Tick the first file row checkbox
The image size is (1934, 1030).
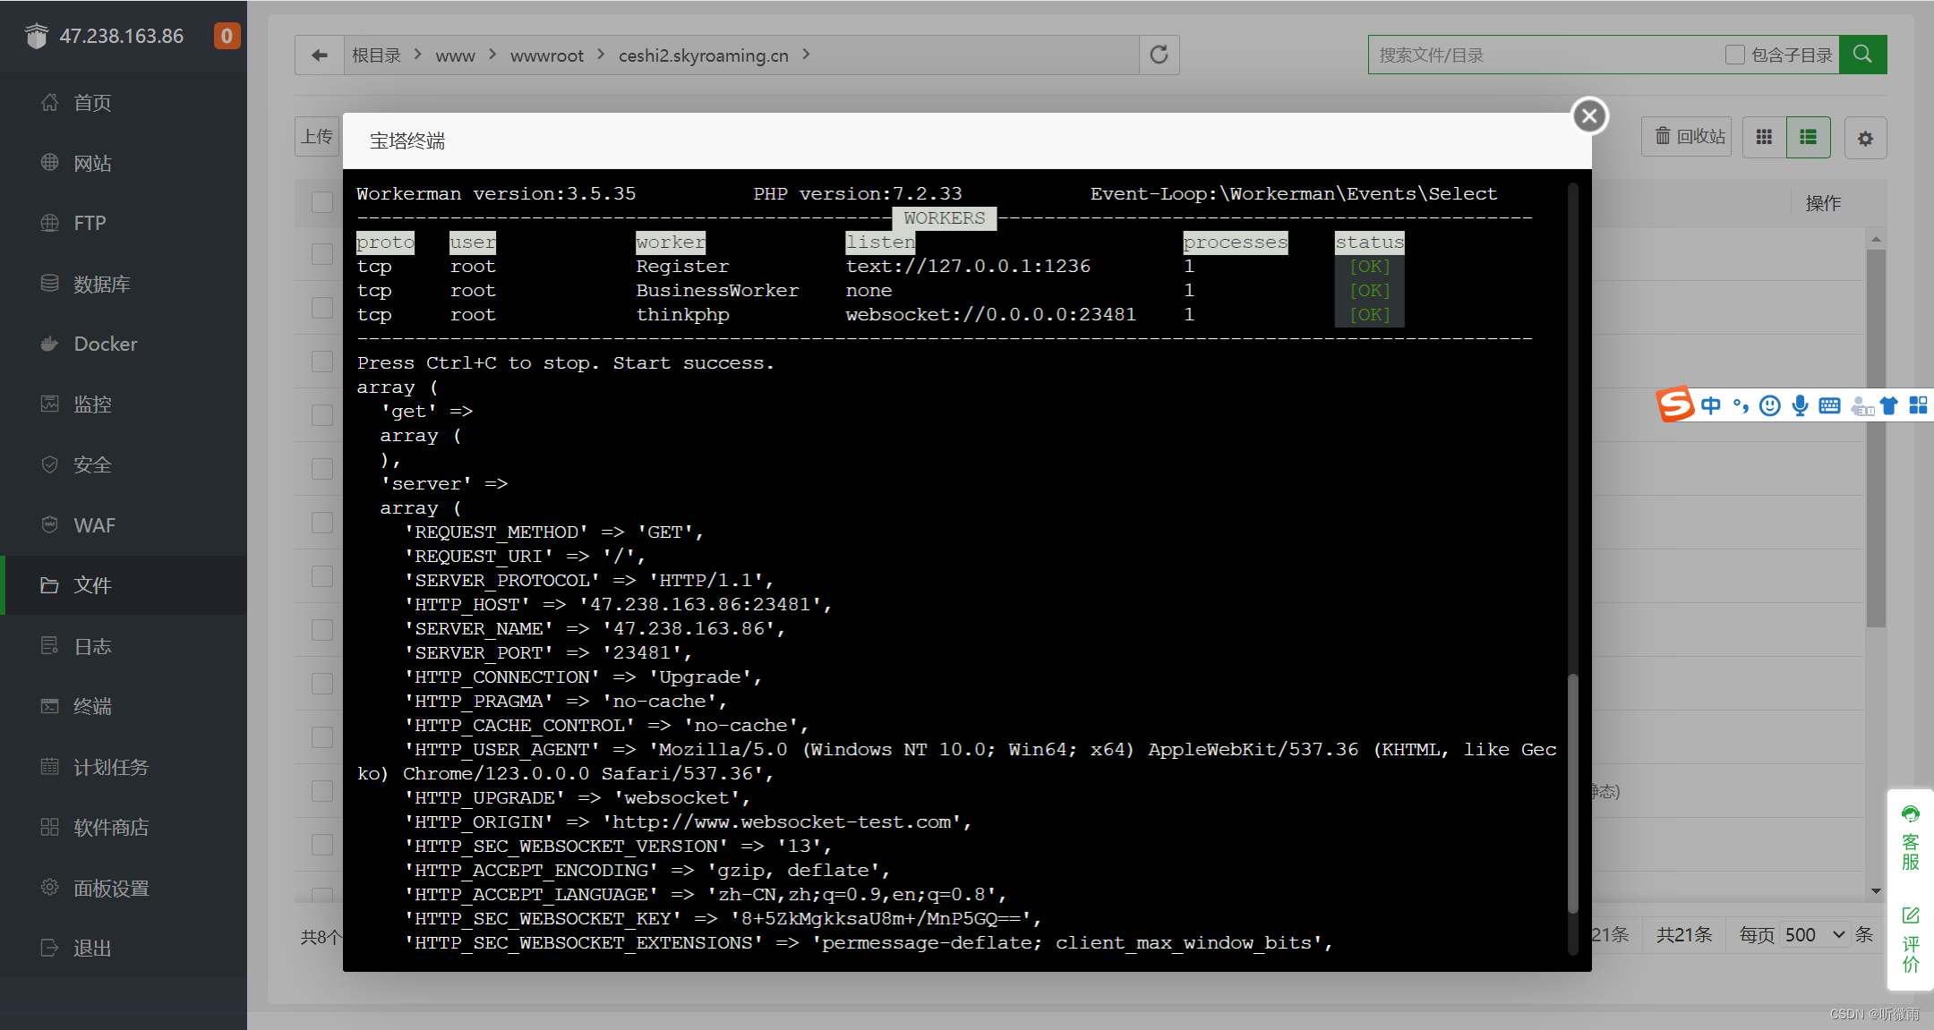322,254
